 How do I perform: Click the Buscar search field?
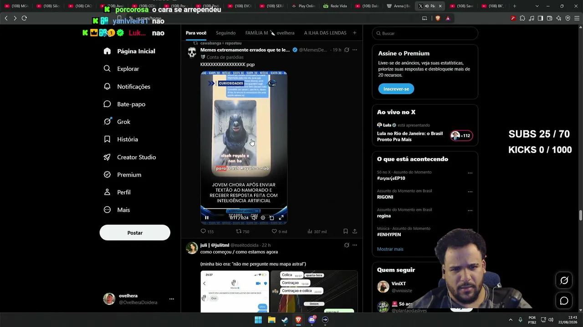pyautogui.click(x=425, y=33)
